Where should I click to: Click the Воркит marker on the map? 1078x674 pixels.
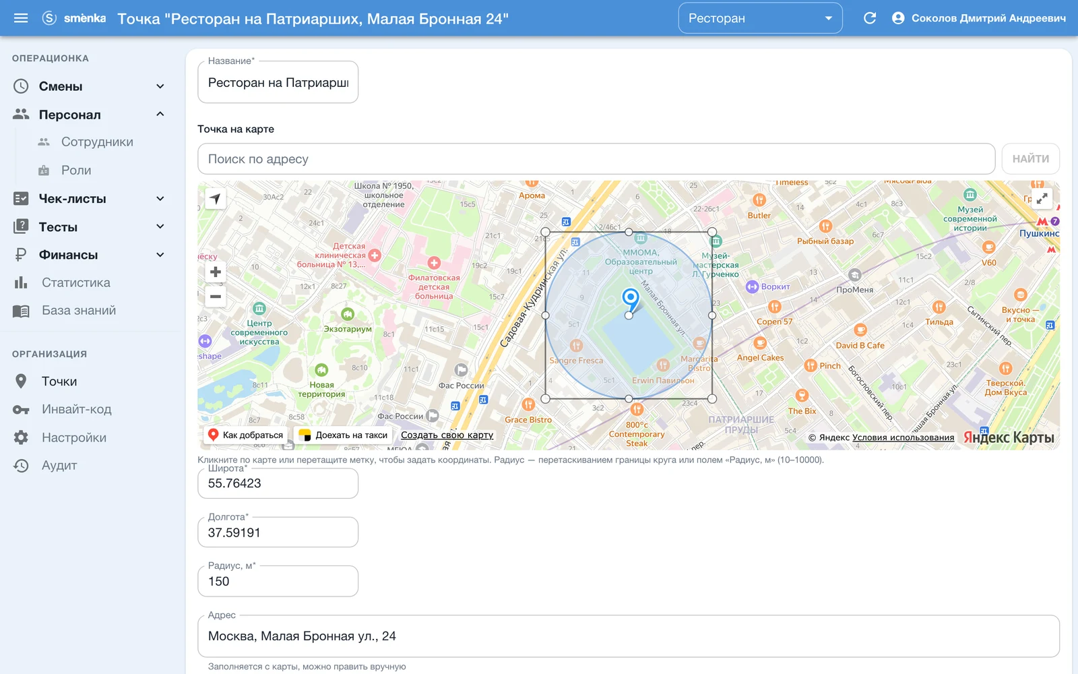[x=753, y=287]
